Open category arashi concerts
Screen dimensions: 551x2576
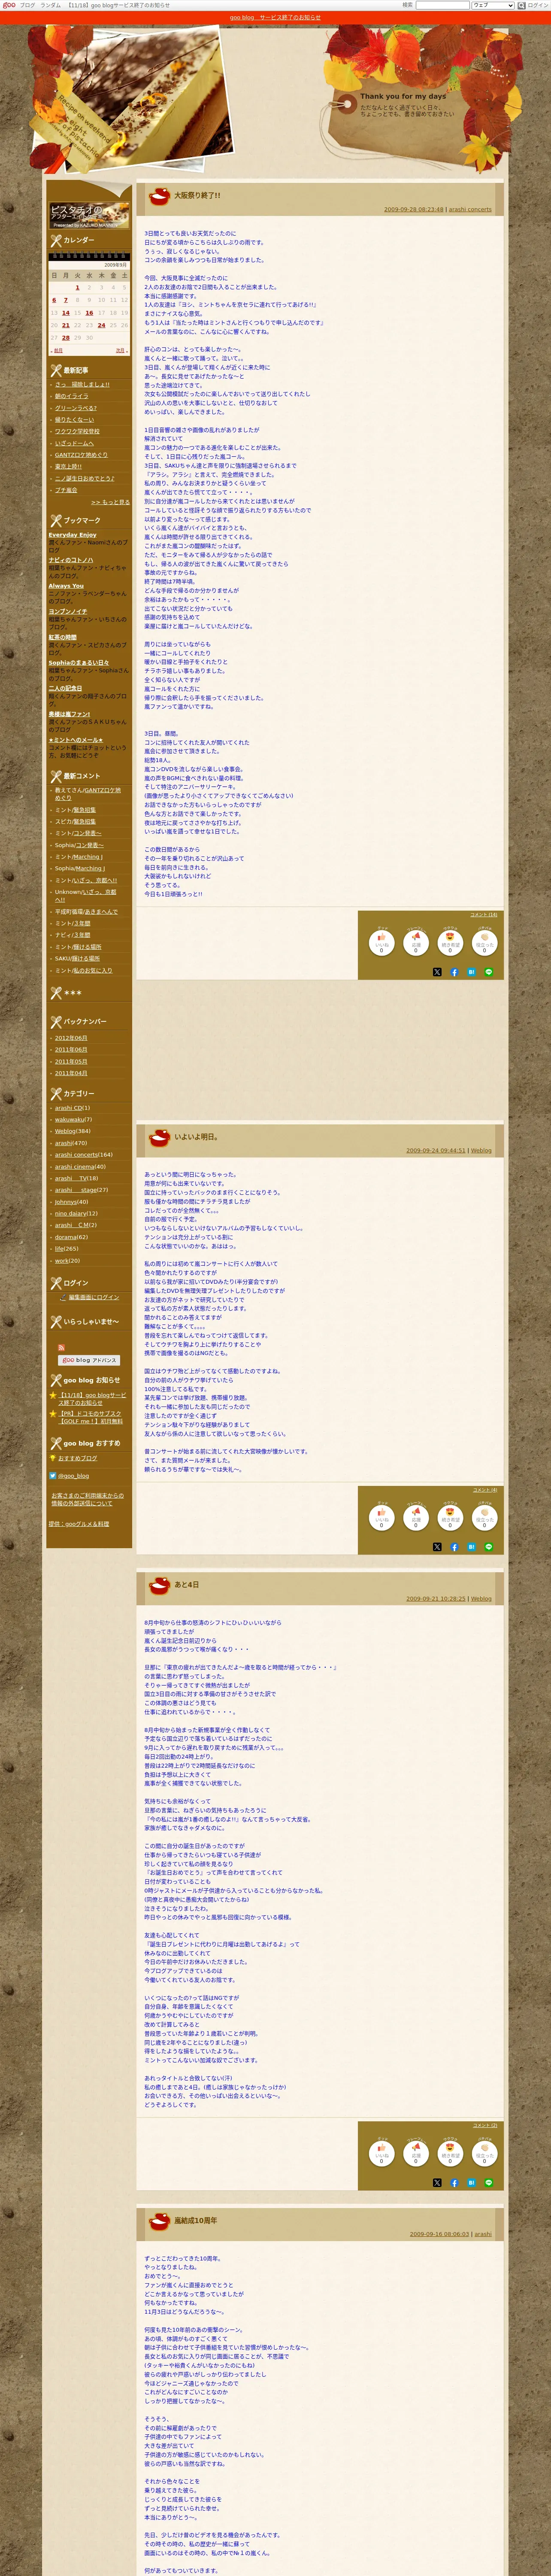coord(76,1155)
